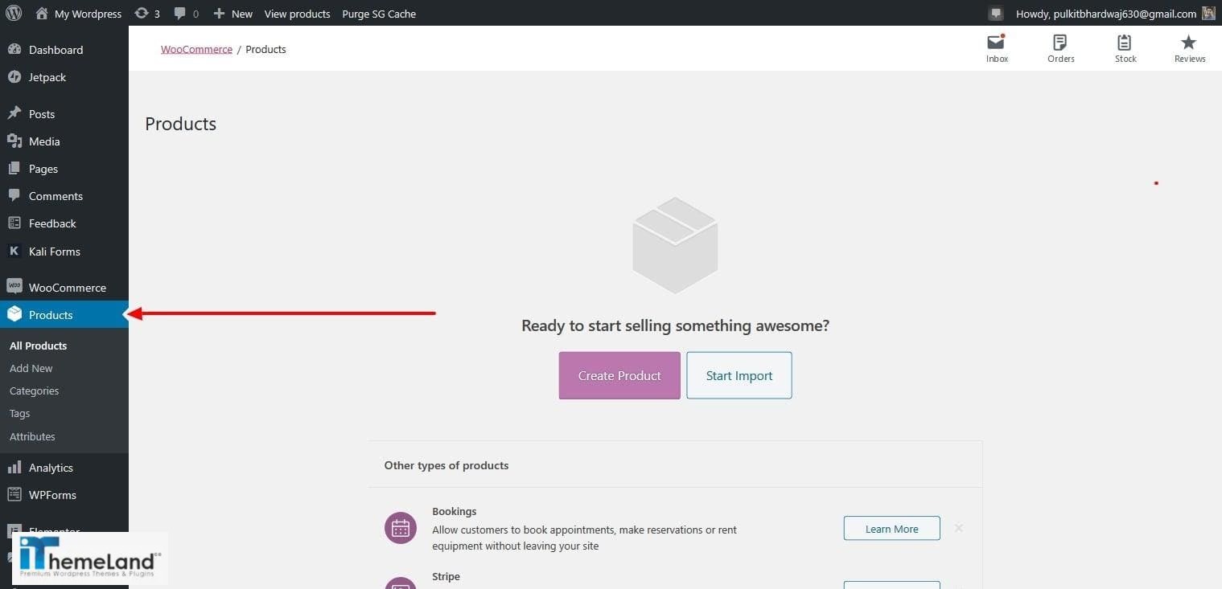The width and height of the screenshot is (1222, 589).
Task: Click the Other types of products heading
Action: (446, 465)
